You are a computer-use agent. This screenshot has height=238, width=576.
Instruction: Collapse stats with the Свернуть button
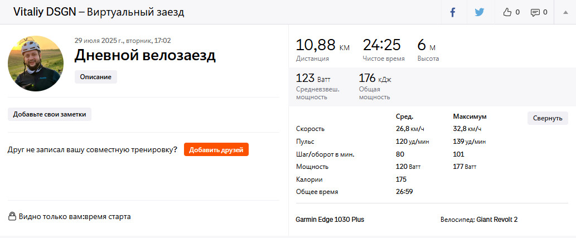tap(548, 118)
